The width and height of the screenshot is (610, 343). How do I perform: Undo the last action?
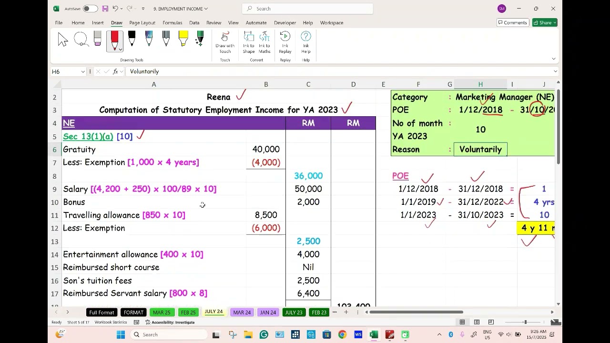click(x=115, y=9)
